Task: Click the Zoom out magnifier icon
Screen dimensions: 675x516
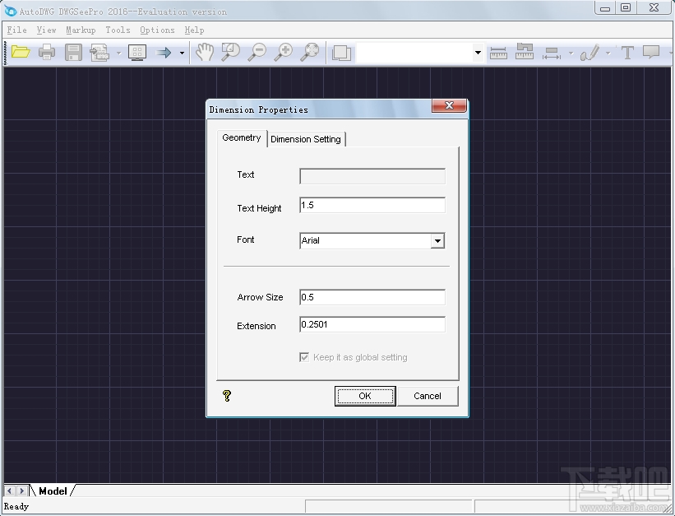Action: 257,52
